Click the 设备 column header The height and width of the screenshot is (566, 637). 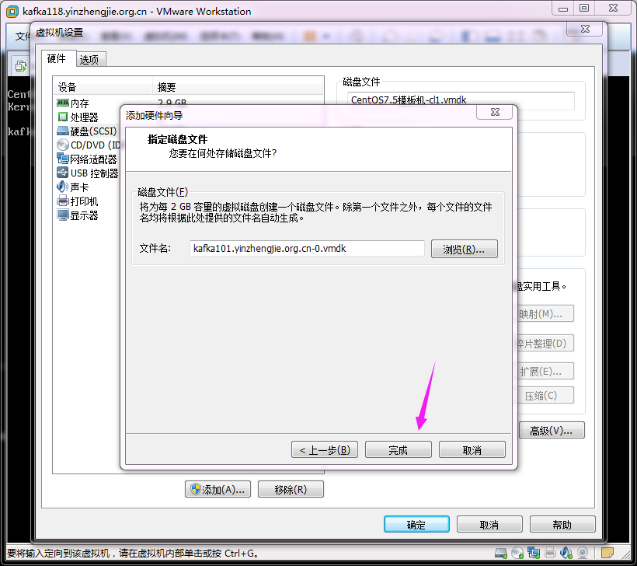[x=103, y=87]
